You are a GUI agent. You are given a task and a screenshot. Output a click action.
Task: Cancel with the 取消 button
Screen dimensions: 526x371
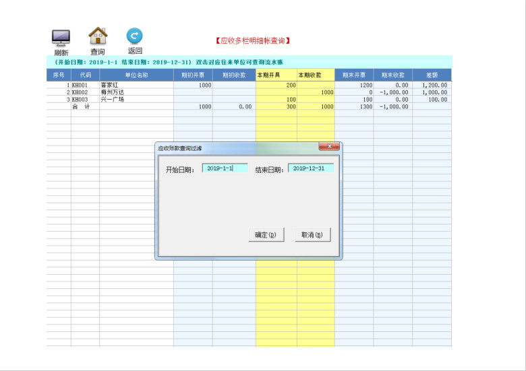tap(313, 235)
